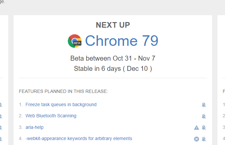Click the warning triangle icon beside aria-help

pyautogui.click(x=197, y=128)
